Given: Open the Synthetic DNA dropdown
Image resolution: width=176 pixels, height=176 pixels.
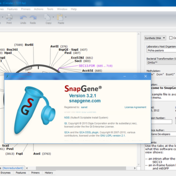Looking at the screenshot, I should point(155,38).
